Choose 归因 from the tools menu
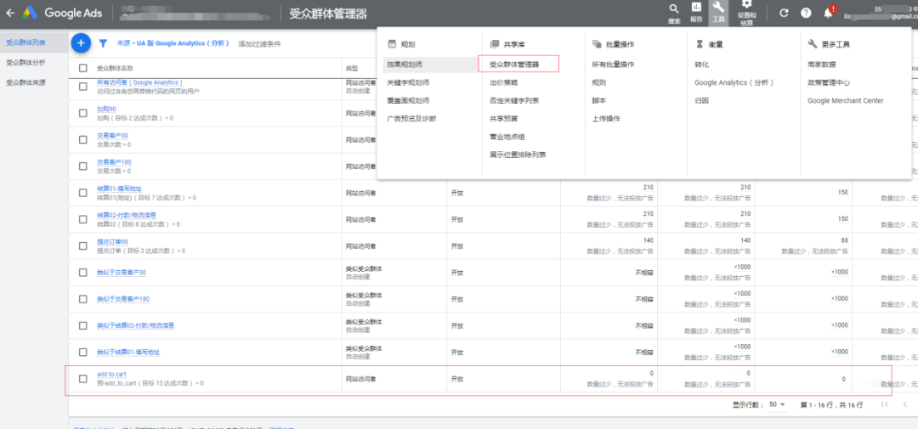The width and height of the screenshot is (918, 429). tap(701, 100)
